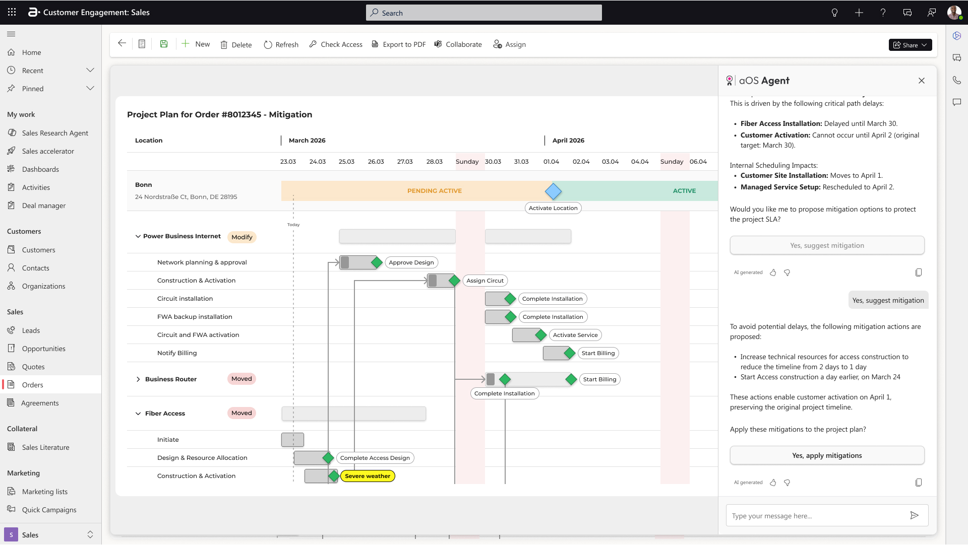Click Check Access in toolbar
The width and height of the screenshot is (968, 545).
pos(335,44)
